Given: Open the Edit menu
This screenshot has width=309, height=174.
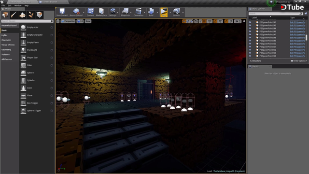Looking at the screenshot, I should (10, 5).
